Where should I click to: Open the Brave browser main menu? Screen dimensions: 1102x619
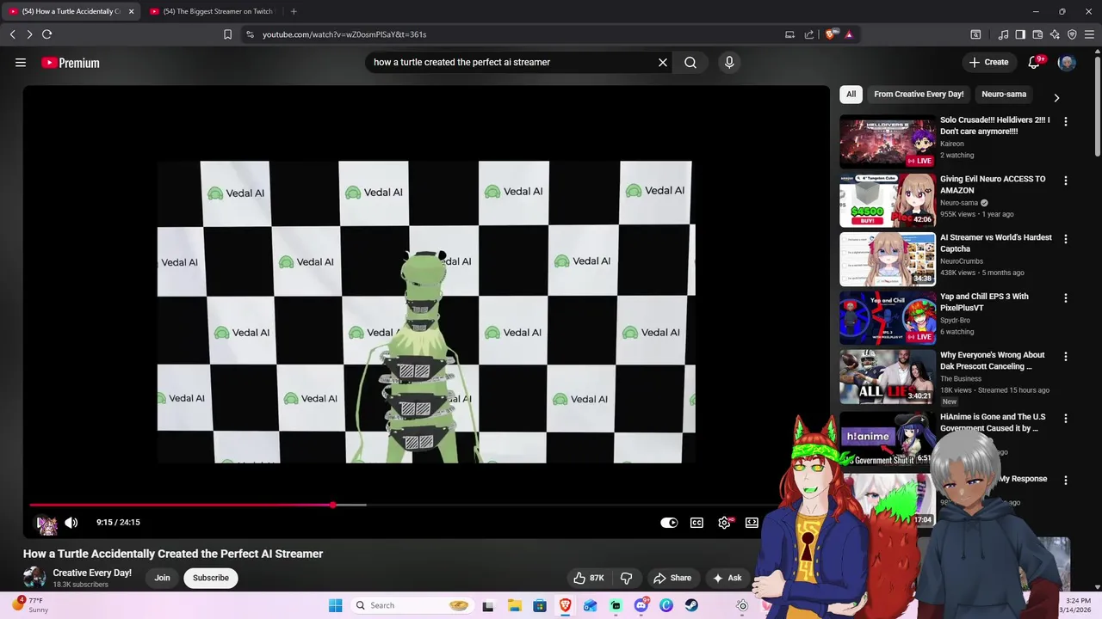[1089, 34]
